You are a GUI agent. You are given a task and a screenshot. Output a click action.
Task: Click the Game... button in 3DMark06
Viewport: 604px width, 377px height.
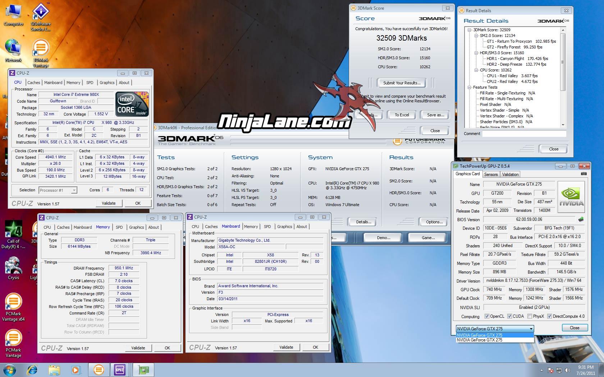tap(428, 238)
